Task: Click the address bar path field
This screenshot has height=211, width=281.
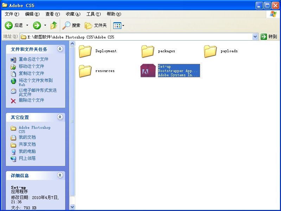Action: (136, 37)
